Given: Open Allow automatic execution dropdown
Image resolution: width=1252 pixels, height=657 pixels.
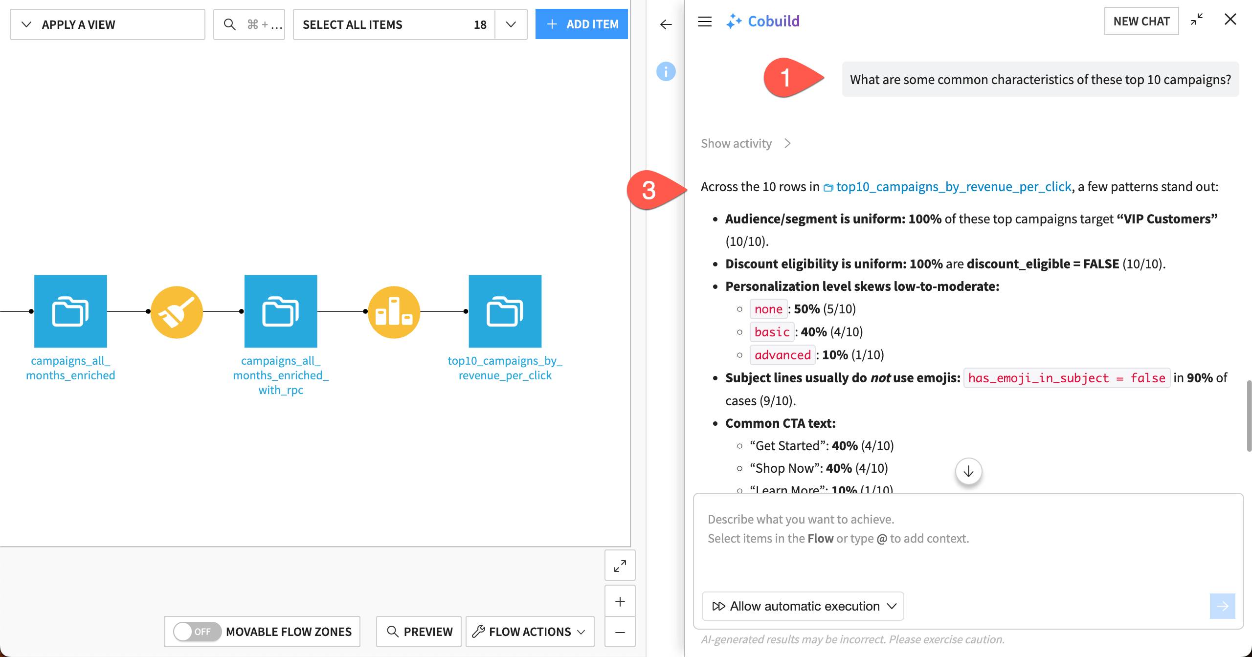Looking at the screenshot, I should pos(803,606).
